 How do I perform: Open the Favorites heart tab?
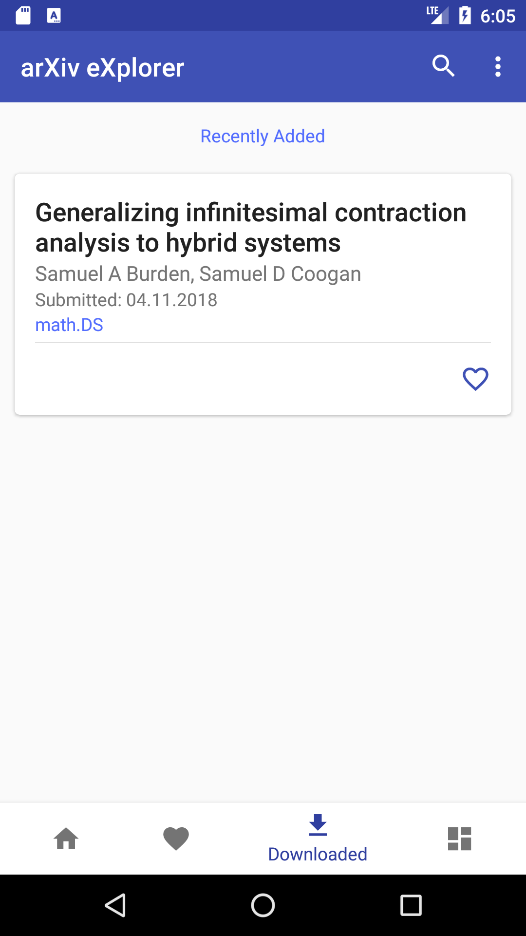tap(176, 838)
